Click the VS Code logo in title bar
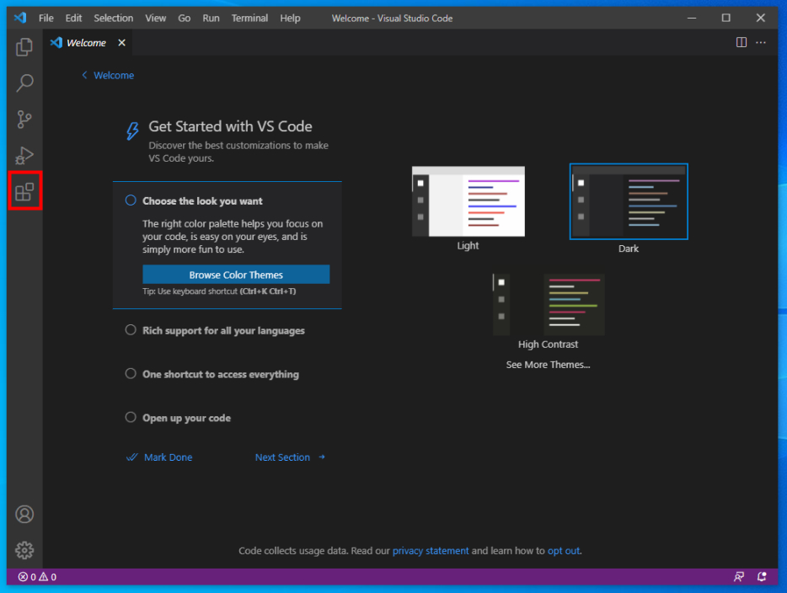Viewport: 787px width, 593px height. (x=20, y=18)
